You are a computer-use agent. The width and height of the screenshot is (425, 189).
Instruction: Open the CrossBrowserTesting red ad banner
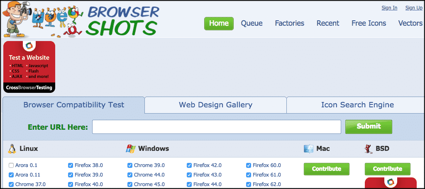pos(29,67)
